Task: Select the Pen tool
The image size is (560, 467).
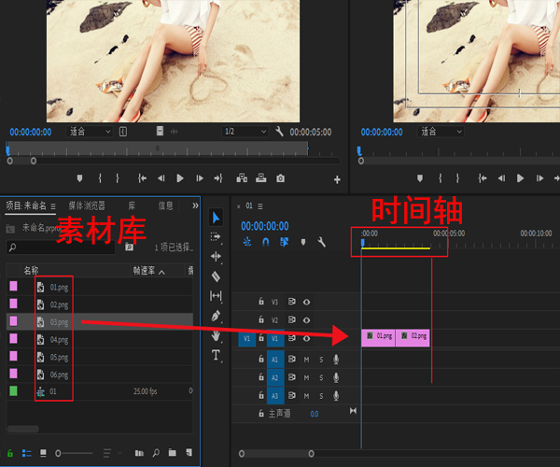Action: click(217, 316)
